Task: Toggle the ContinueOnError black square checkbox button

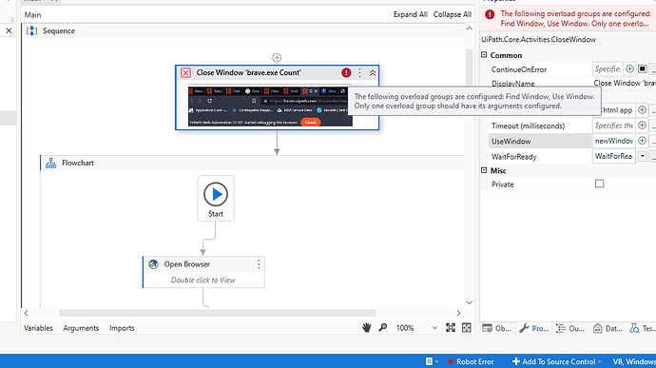Action: [x=642, y=69]
